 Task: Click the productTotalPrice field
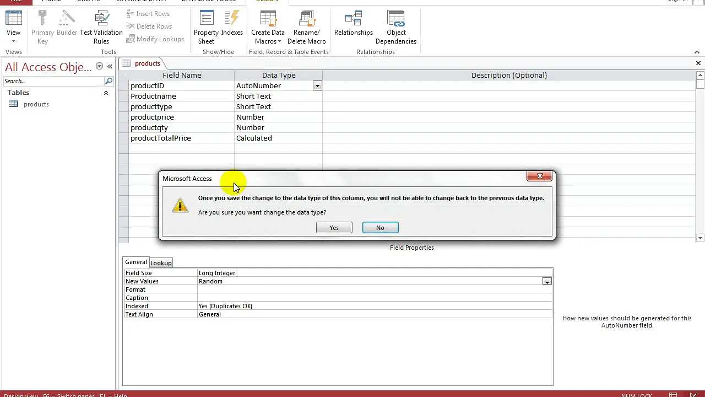(181, 138)
